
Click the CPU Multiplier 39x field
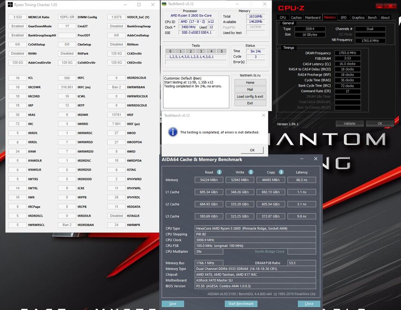(208, 251)
